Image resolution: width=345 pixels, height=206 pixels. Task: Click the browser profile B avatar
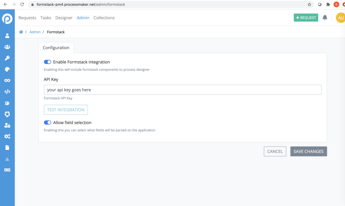click(x=336, y=4)
